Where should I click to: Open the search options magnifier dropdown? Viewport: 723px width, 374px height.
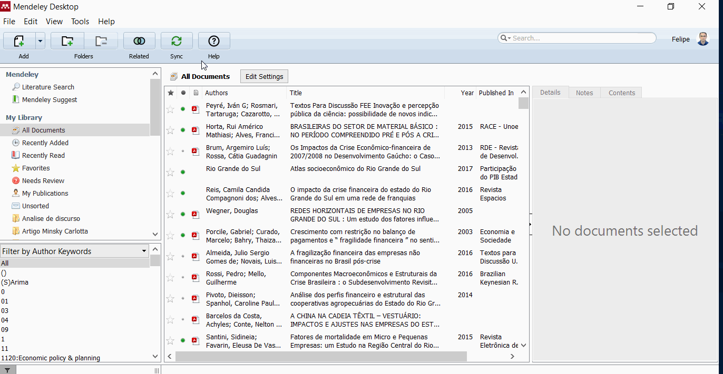[x=505, y=38]
